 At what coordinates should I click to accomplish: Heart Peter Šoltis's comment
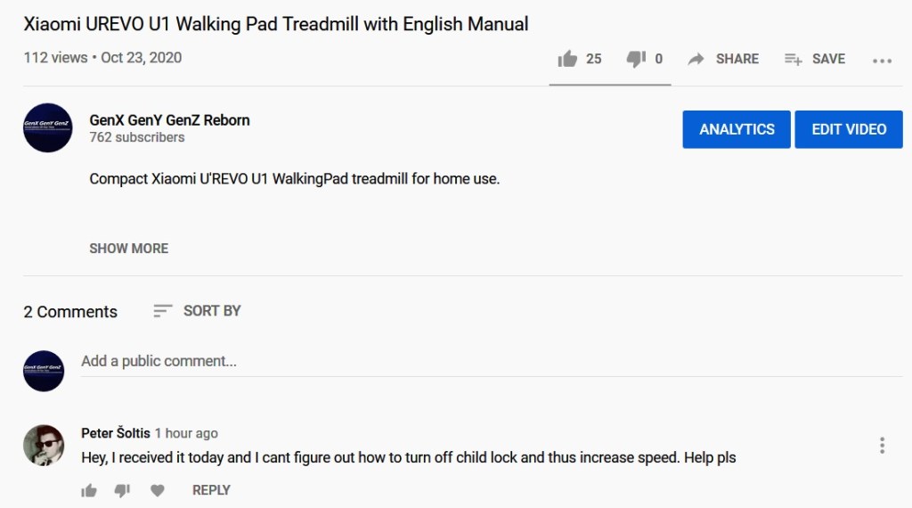click(158, 490)
